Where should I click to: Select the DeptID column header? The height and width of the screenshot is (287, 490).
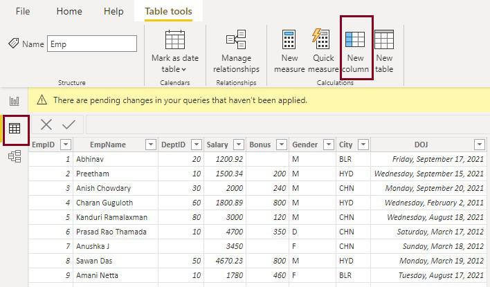tap(173, 145)
